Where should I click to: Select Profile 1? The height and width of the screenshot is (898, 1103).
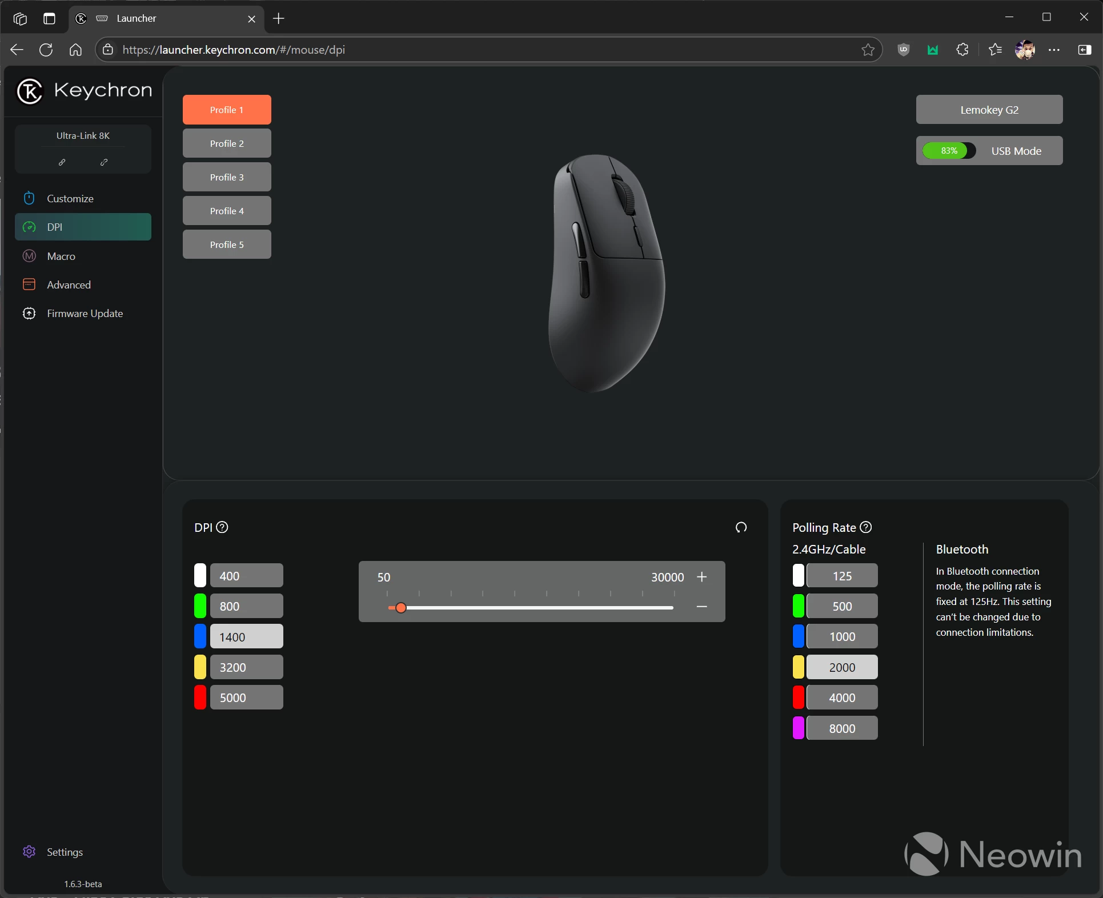[227, 110]
